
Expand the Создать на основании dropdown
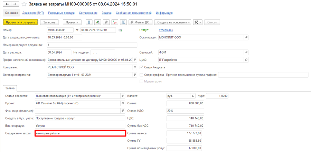(x=174, y=22)
